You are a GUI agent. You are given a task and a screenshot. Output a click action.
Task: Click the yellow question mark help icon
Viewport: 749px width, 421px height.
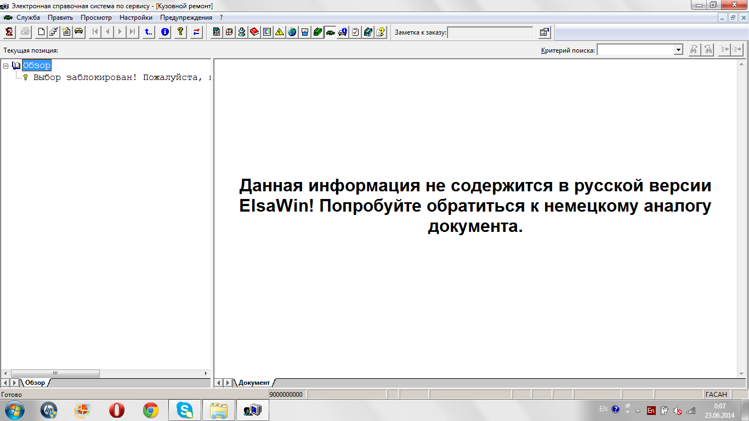[x=180, y=32]
